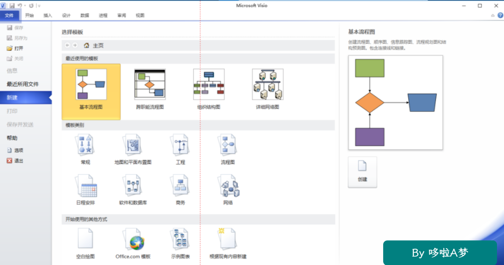Click 退出 to exit Visio
Image resolution: width=504 pixels, height=265 pixels.
click(x=15, y=161)
